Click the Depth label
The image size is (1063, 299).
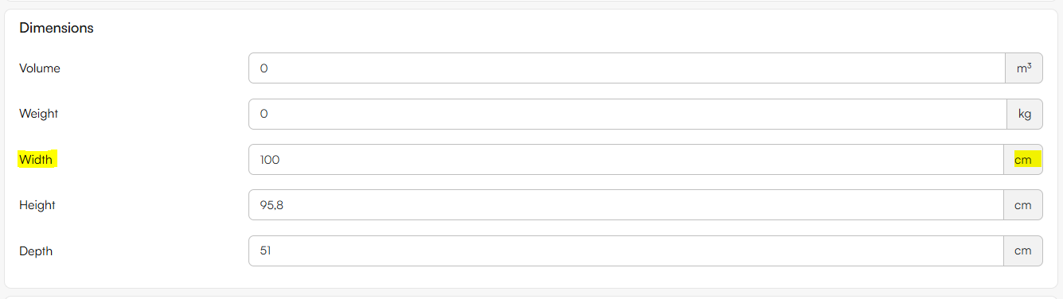click(x=36, y=250)
